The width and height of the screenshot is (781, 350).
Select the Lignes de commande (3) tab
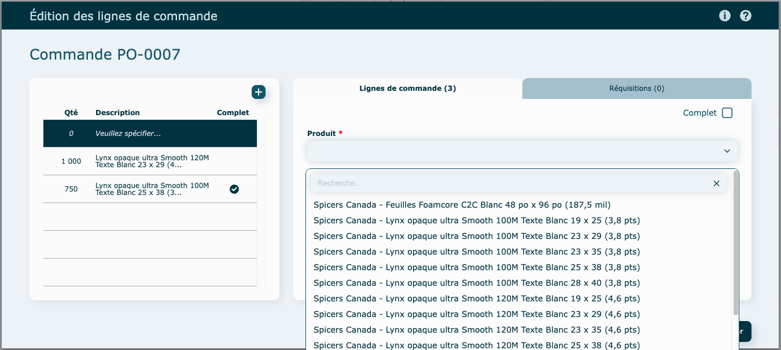[x=408, y=89]
